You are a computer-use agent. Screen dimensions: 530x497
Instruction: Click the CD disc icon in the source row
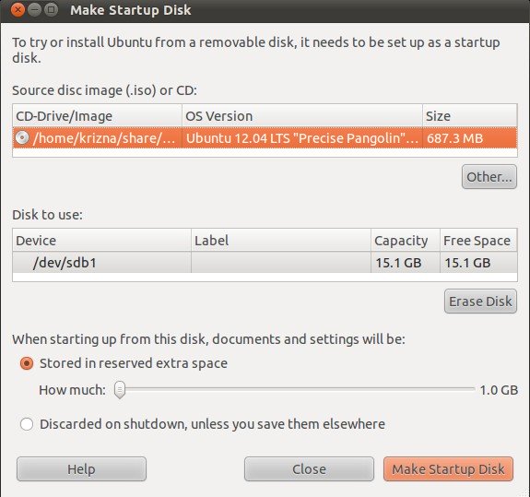click(22, 138)
